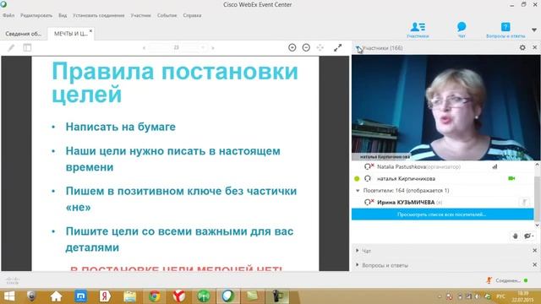Screen dimensions: 541x304
Task: Collapse the Участники (166) panel
Action: click(358, 48)
